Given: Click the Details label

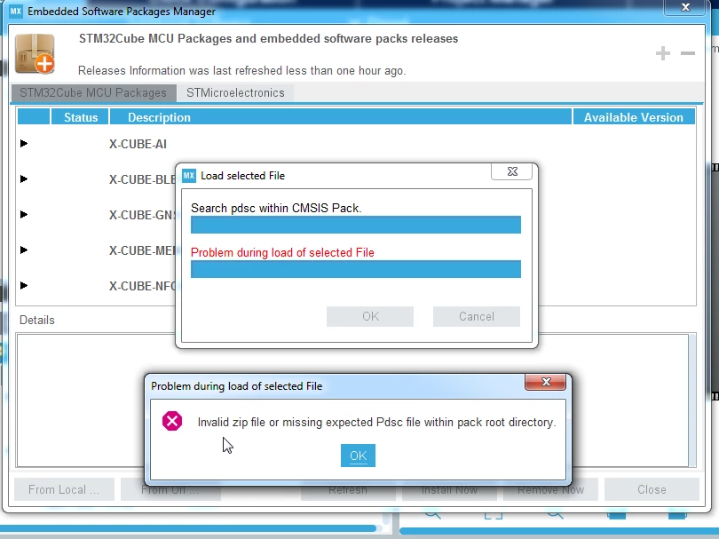Looking at the screenshot, I should click(x=37, y=320).
